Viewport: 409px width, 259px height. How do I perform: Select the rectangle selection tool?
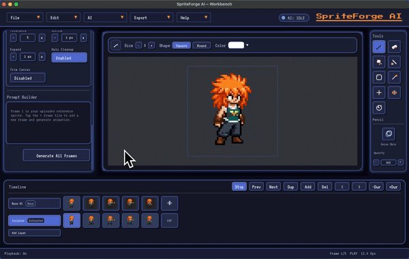coord(379,78)
